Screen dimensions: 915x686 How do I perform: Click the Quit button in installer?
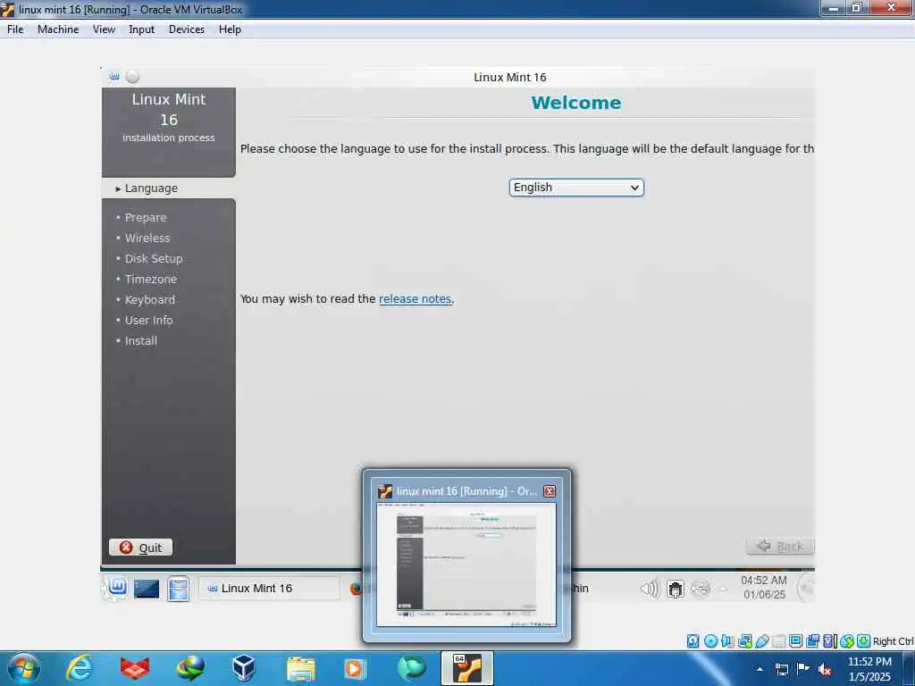click(x=140, y=548)
